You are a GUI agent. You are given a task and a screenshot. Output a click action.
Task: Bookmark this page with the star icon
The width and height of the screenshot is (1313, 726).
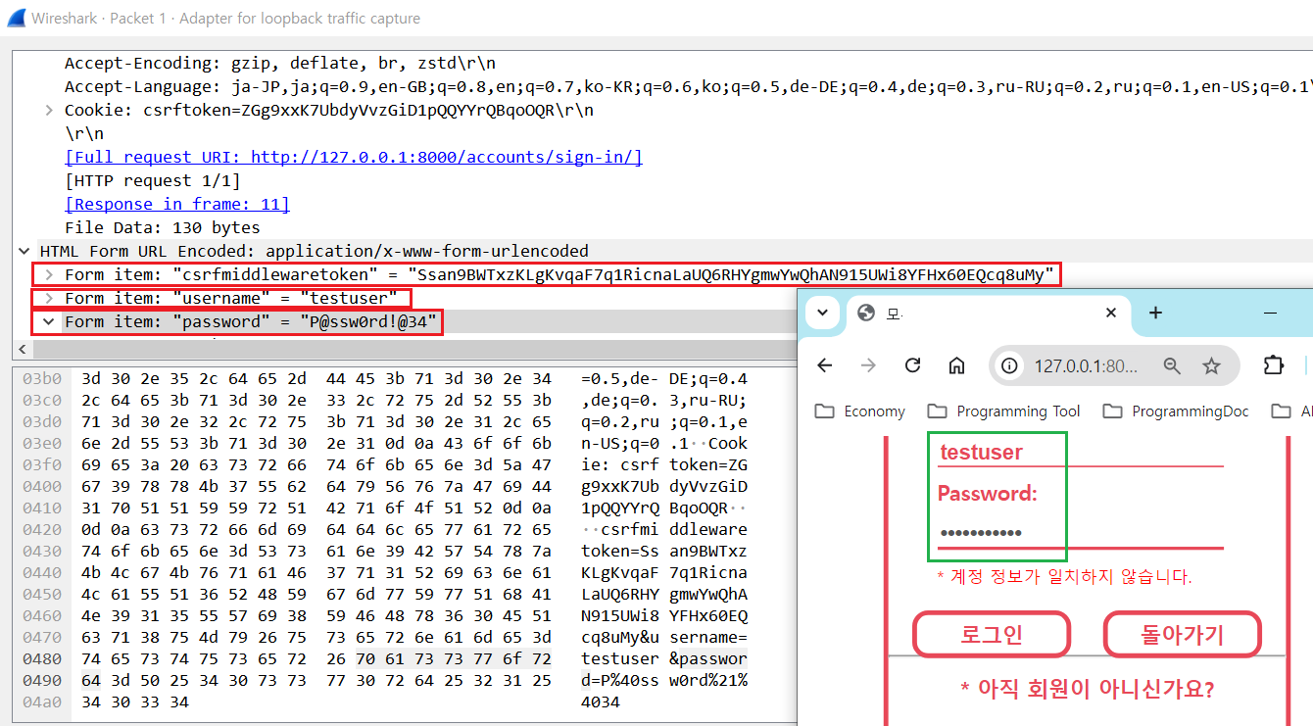(x=1212, y=366)
